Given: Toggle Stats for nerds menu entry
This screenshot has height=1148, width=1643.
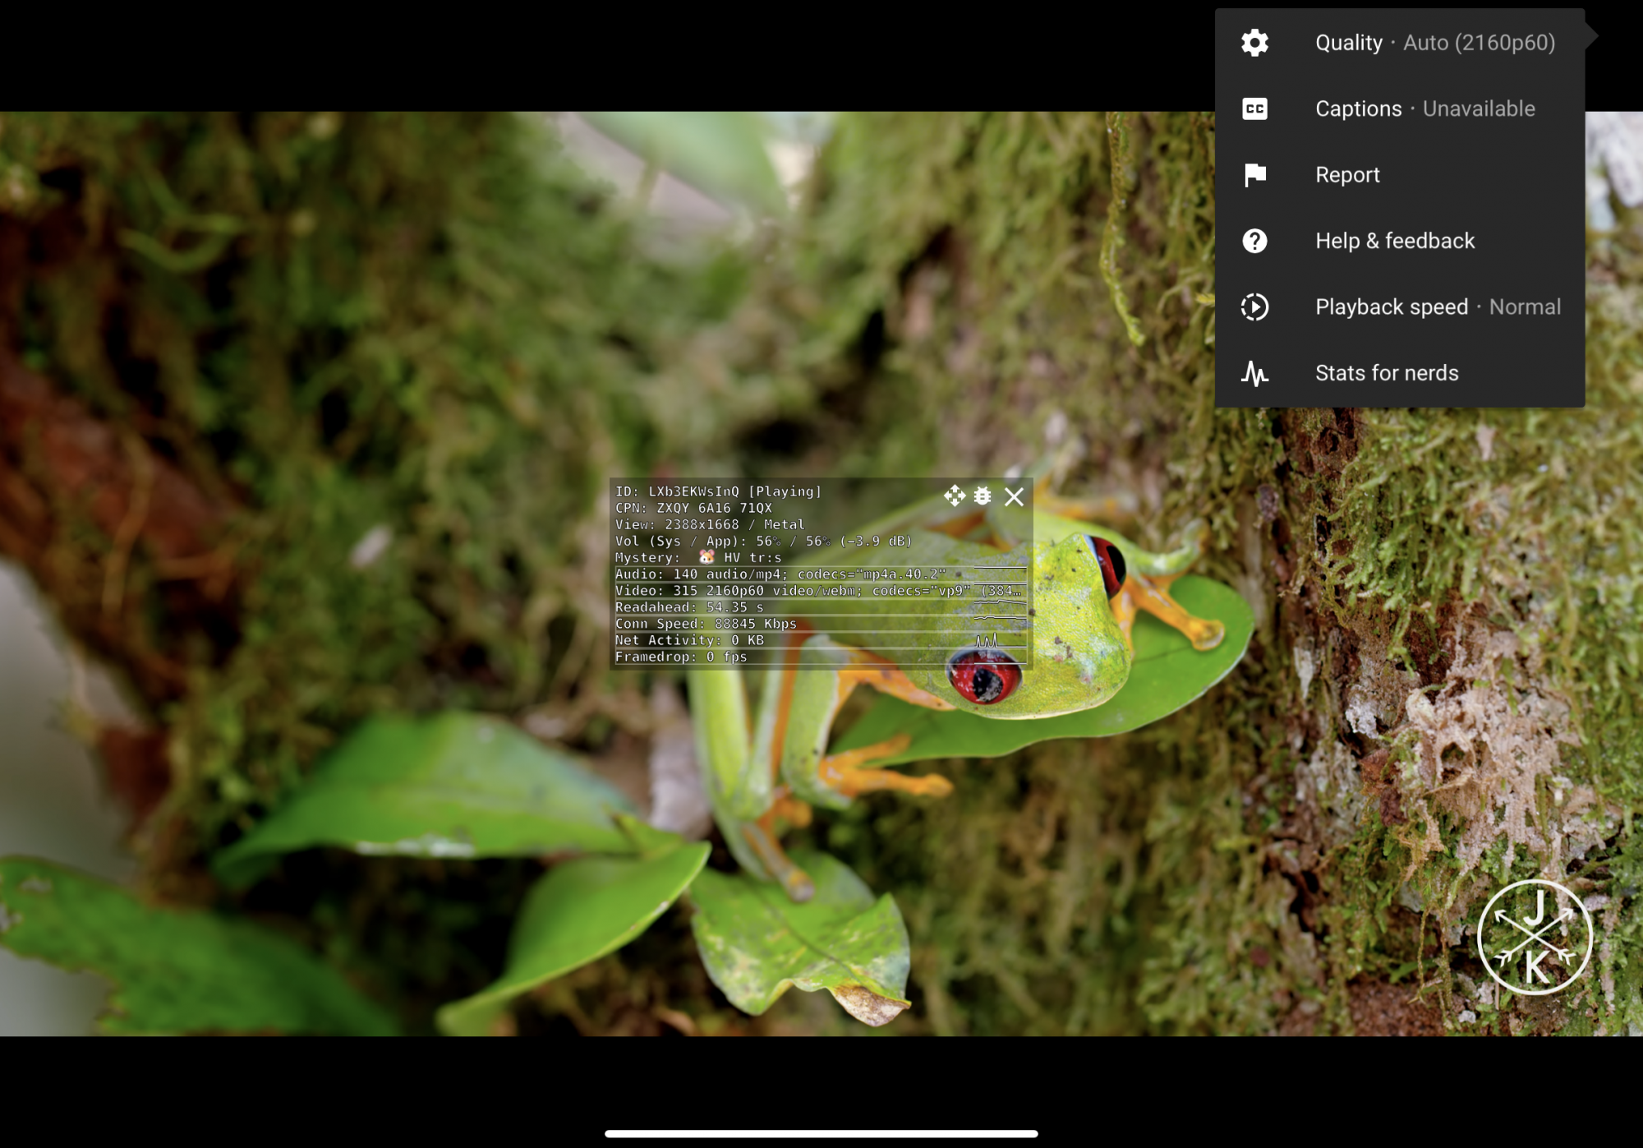Looking at the screenshot, I should 1387,373.
